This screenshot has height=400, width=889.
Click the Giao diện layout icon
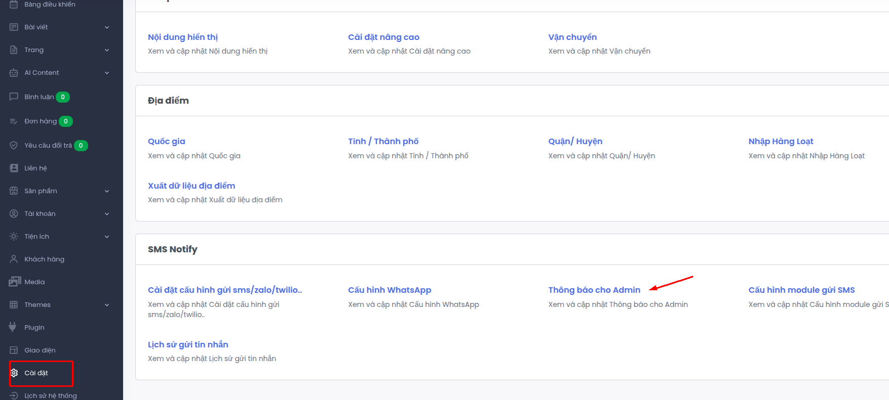click(14, 350)
